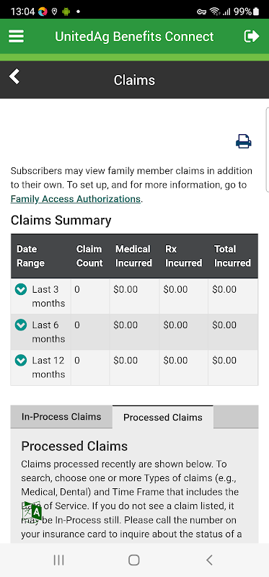Tap the UnitedAg Benefits Connect title

(134, 37)
